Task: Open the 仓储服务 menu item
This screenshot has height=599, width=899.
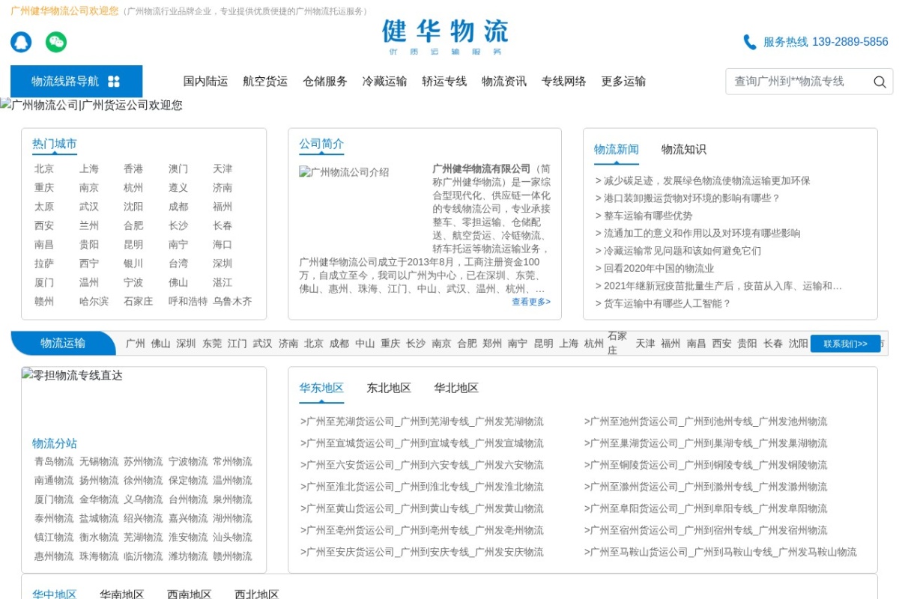Action: [x=325, y=82]
